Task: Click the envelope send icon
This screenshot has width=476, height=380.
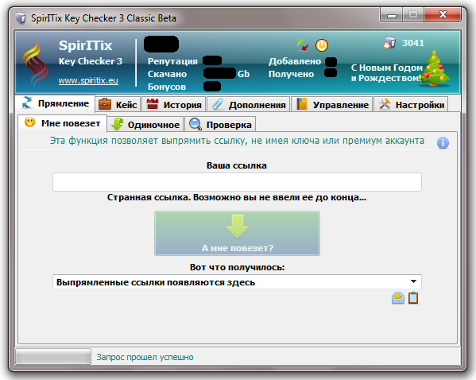Action: pyautogui.click(x=397, y=298)
